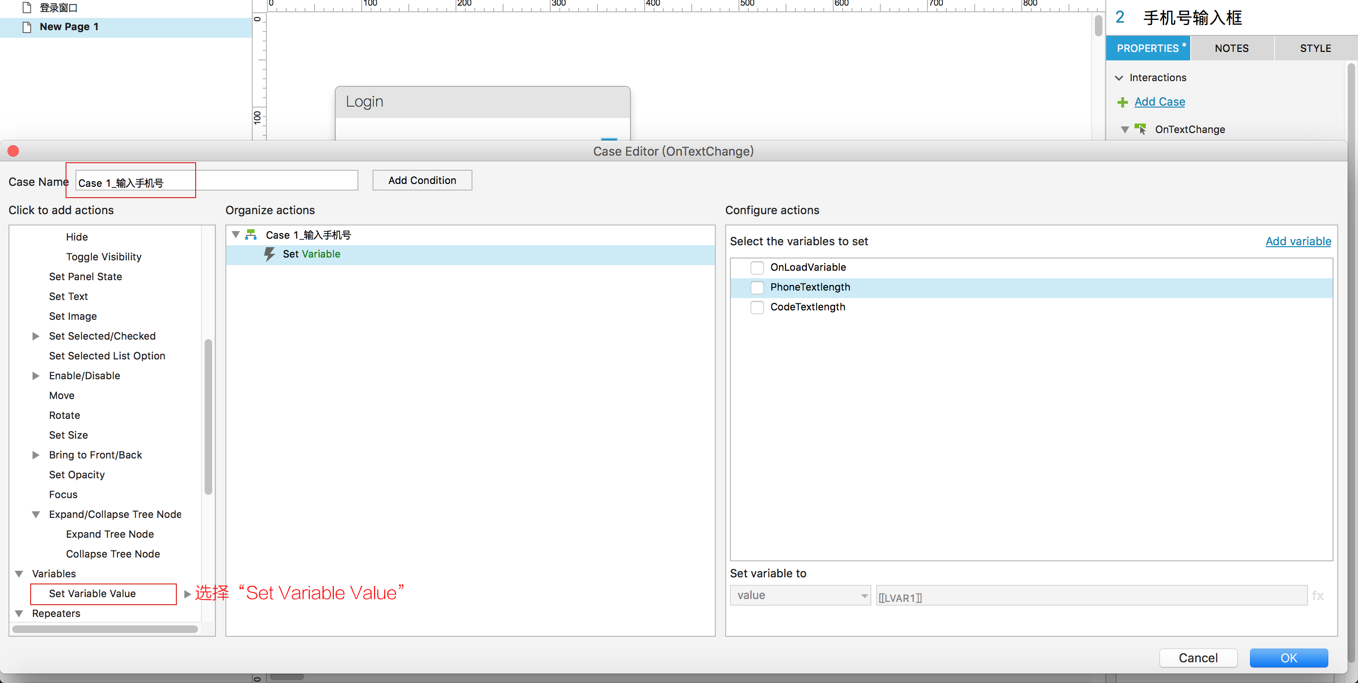
Task: Select the Toggle Visibility action
Action: pos(104,257)
